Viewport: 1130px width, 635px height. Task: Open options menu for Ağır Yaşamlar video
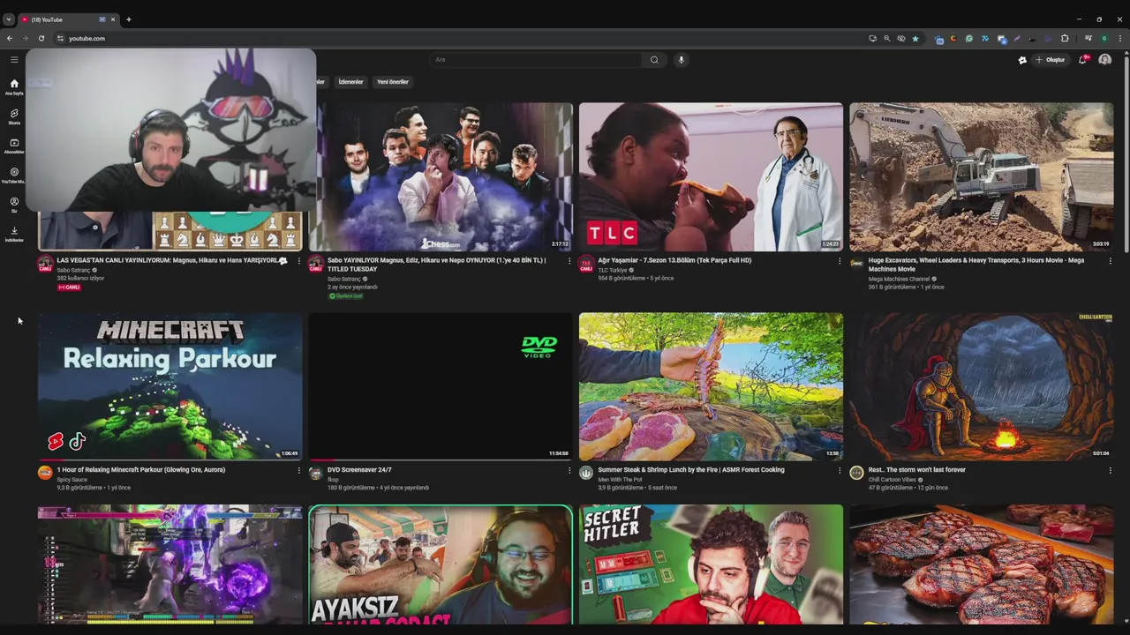tap(840, 261)
